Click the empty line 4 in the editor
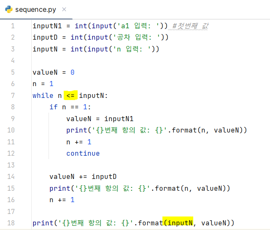Image resolution: width=270 pixels, height=230 pixels. point(151,61)
